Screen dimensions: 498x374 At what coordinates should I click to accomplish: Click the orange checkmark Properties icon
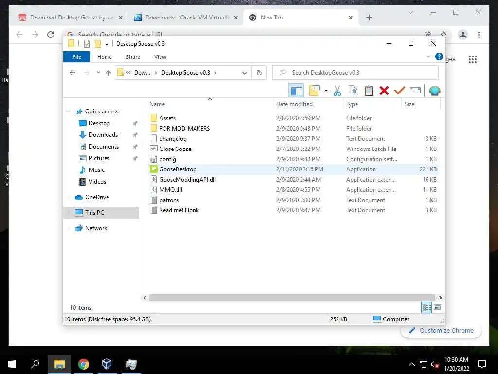[x=400, y=91]
